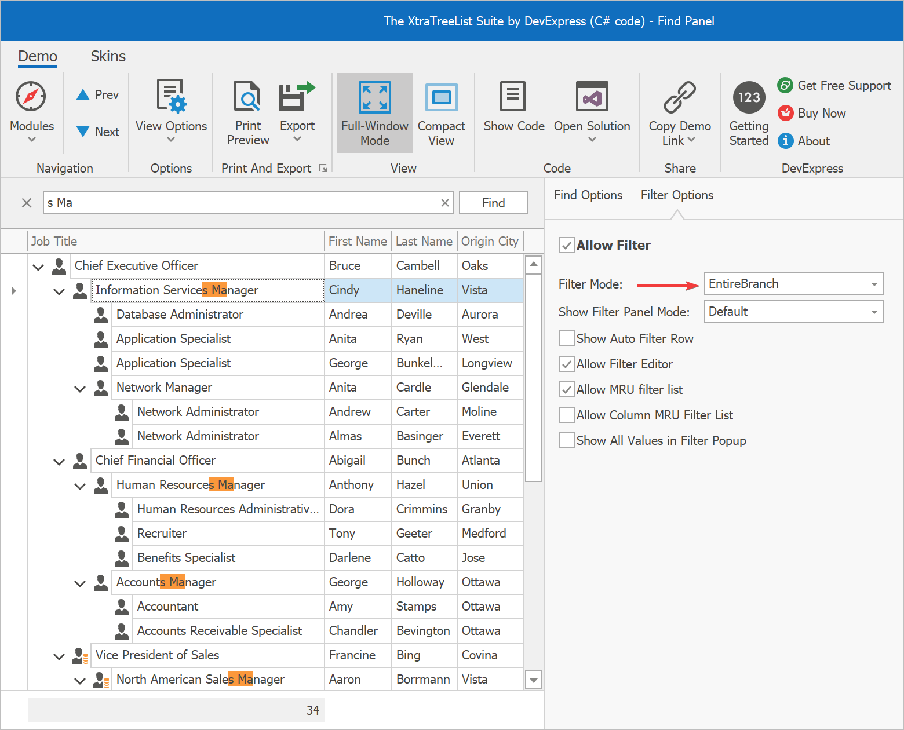Click the Open Solution icon

tap(592, 97)
